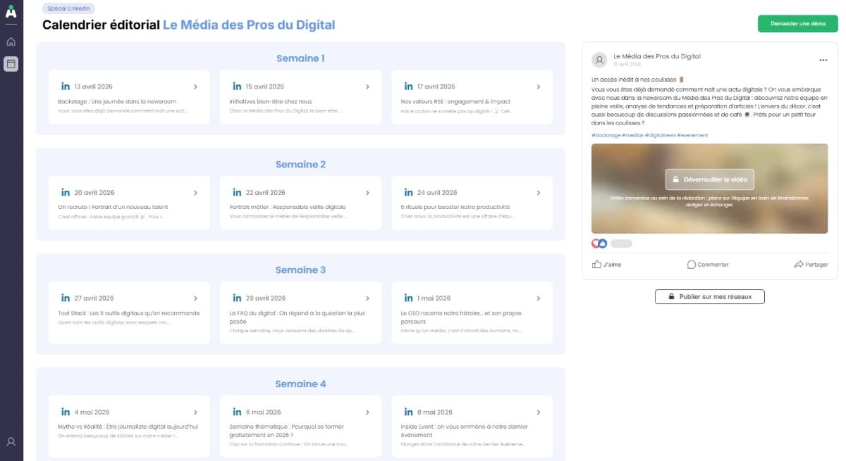Click the Commenter button

(708, 265)
